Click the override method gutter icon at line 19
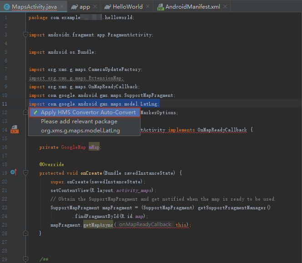This screenshot has height=263, width=302. point(14,172)
